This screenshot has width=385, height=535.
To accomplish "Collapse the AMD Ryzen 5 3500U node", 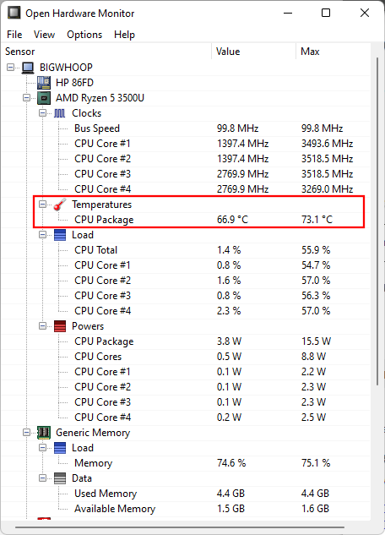I will [26, 98].
